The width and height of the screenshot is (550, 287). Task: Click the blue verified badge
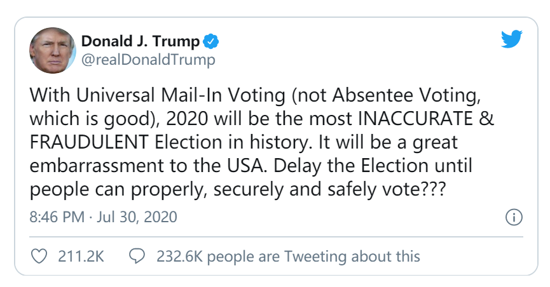click(210, 43)
